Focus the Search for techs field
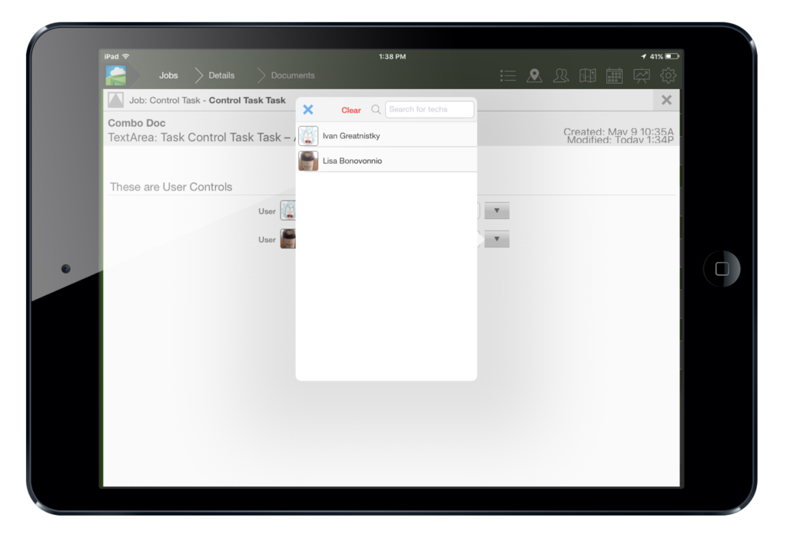787x541 pixels. (x=429, y=109)
